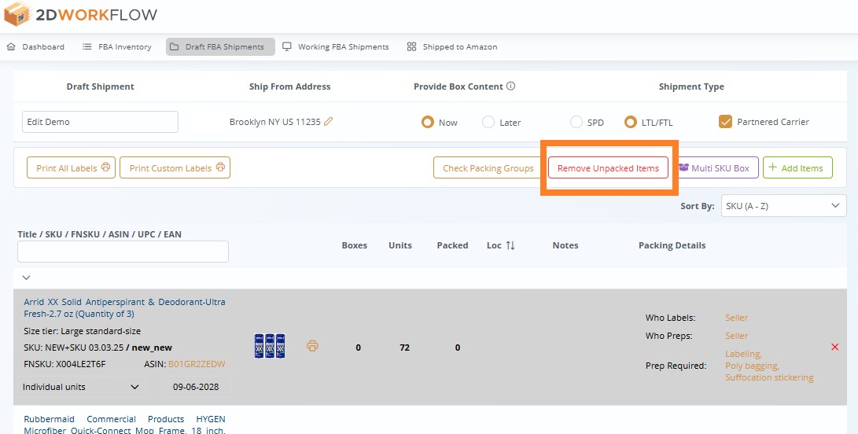The height and width of the screenshot is (434, 858).
Task: Open the Individual units dropdown
Action: click(81, 387)
